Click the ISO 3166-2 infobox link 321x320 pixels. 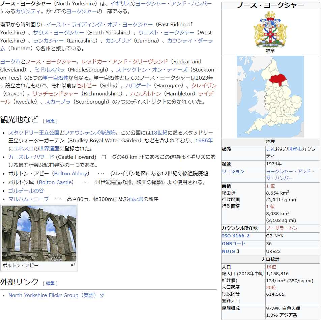(x=235, y=236)
